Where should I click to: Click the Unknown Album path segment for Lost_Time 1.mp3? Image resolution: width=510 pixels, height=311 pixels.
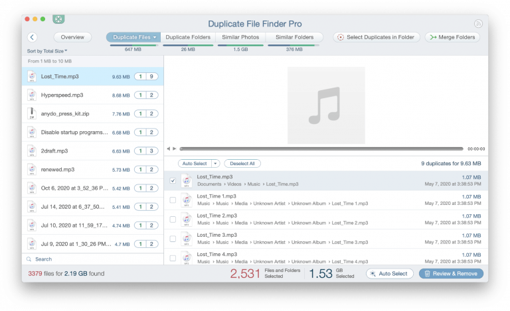pyautogui.click(x=309, y=204)
